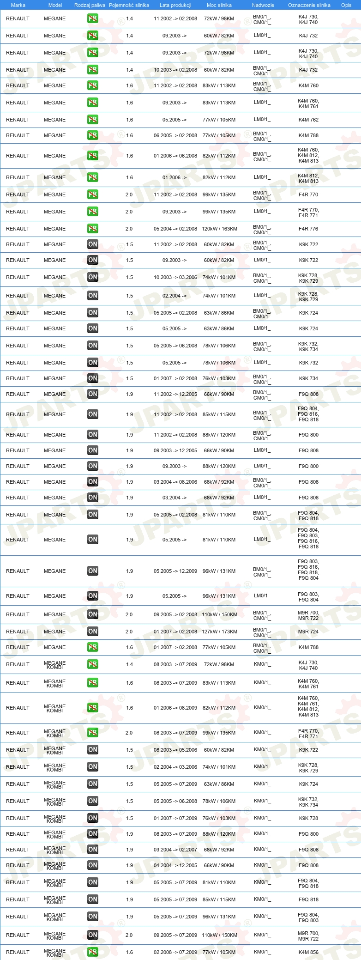Click PB icon in row dated 10.2003 -> 02.2008

92,70
